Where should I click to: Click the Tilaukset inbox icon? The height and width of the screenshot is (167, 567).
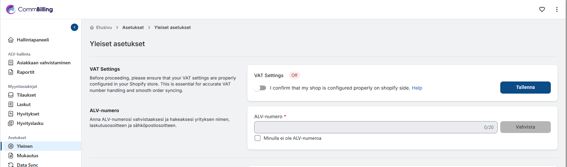tap(11, 95)
